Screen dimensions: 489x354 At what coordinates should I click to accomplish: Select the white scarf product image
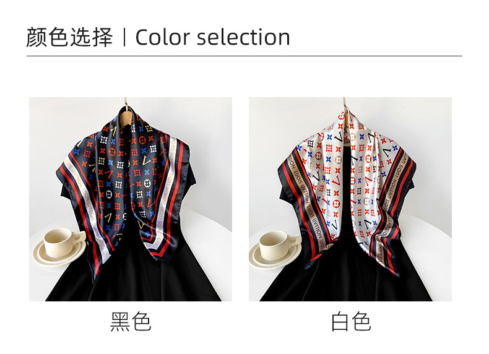350,199
